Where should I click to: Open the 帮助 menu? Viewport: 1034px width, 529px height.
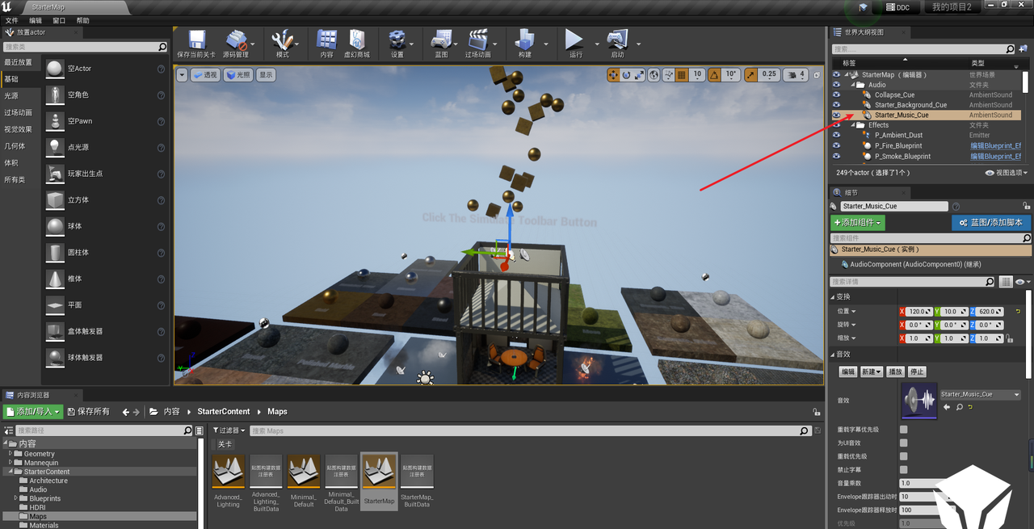(x=83, y=20)
